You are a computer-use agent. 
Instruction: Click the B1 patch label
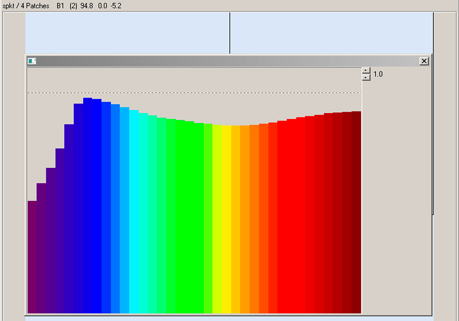tap(60, 6)
